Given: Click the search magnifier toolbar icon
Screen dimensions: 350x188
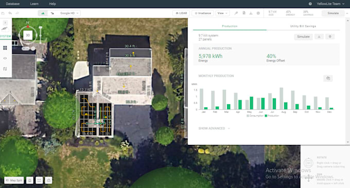Looking at the screenshot, I should coord(236,13).
